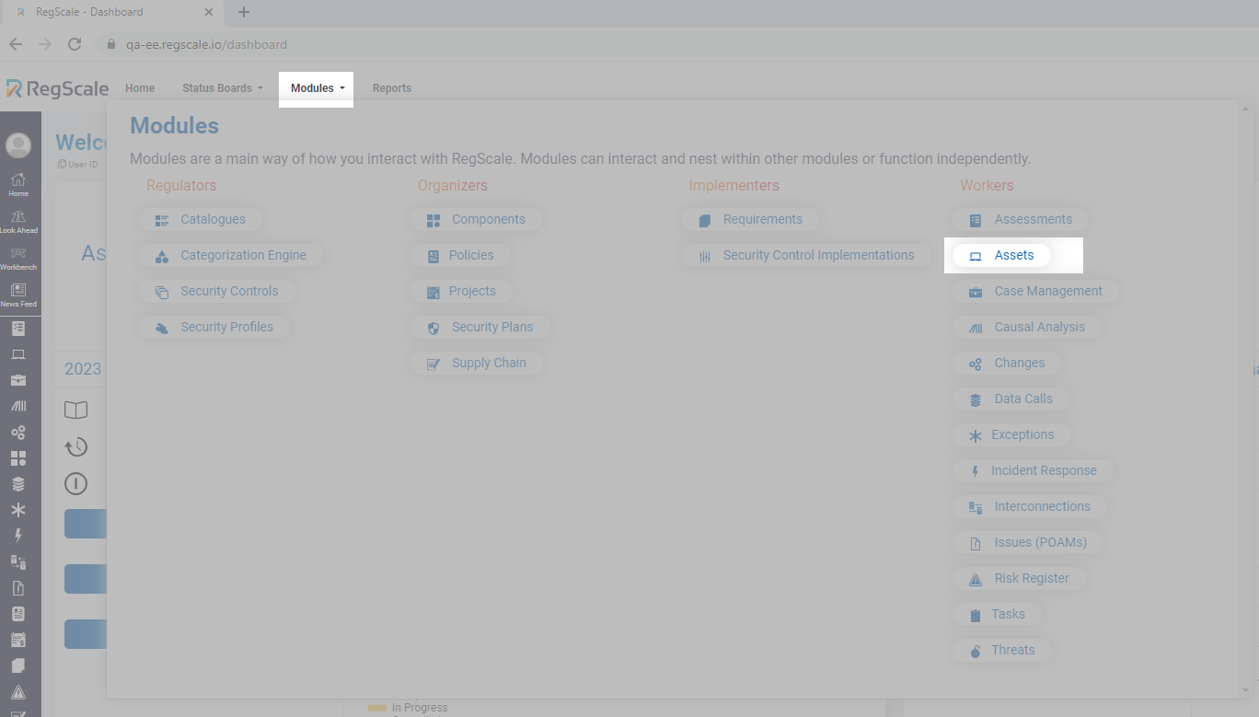Reload the page in the browser

pyautogui.click(x=75, y=44)
